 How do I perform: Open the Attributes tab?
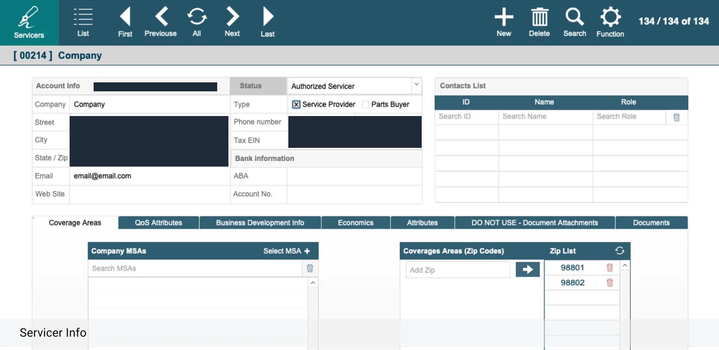click(422, 223)
